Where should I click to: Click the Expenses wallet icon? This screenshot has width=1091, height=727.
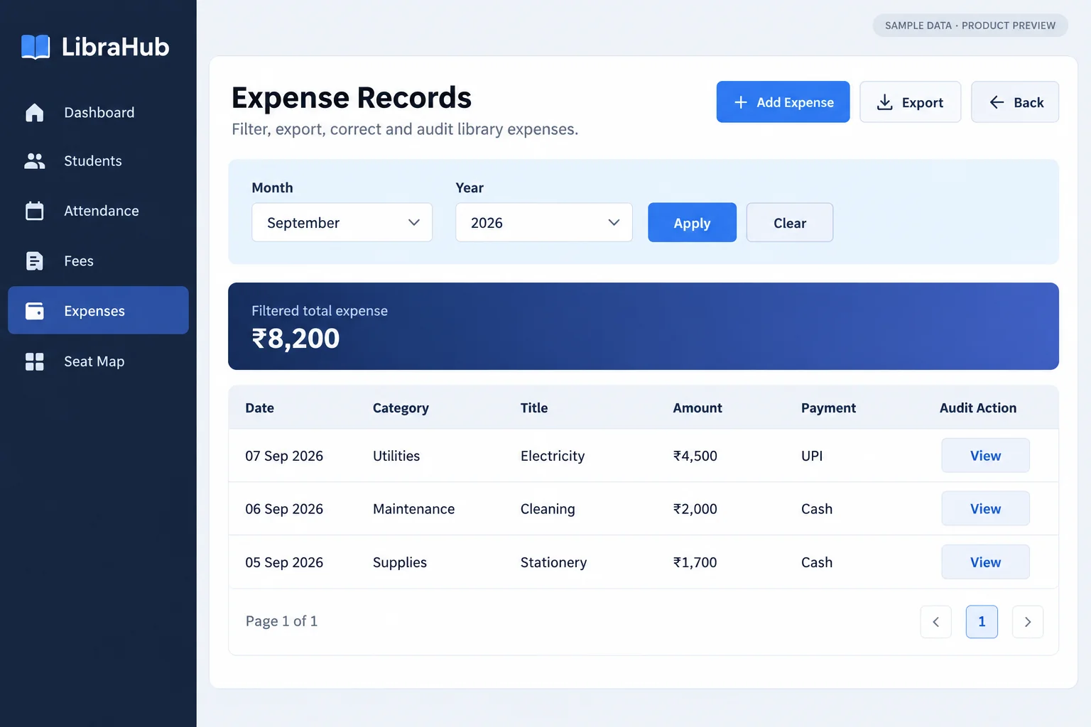coord(34,311)
